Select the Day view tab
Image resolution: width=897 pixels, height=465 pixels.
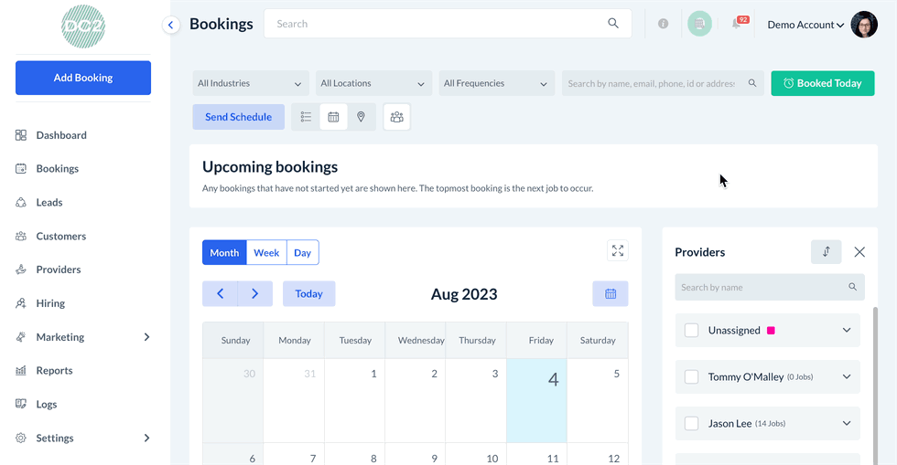click(x=303, y=252)
